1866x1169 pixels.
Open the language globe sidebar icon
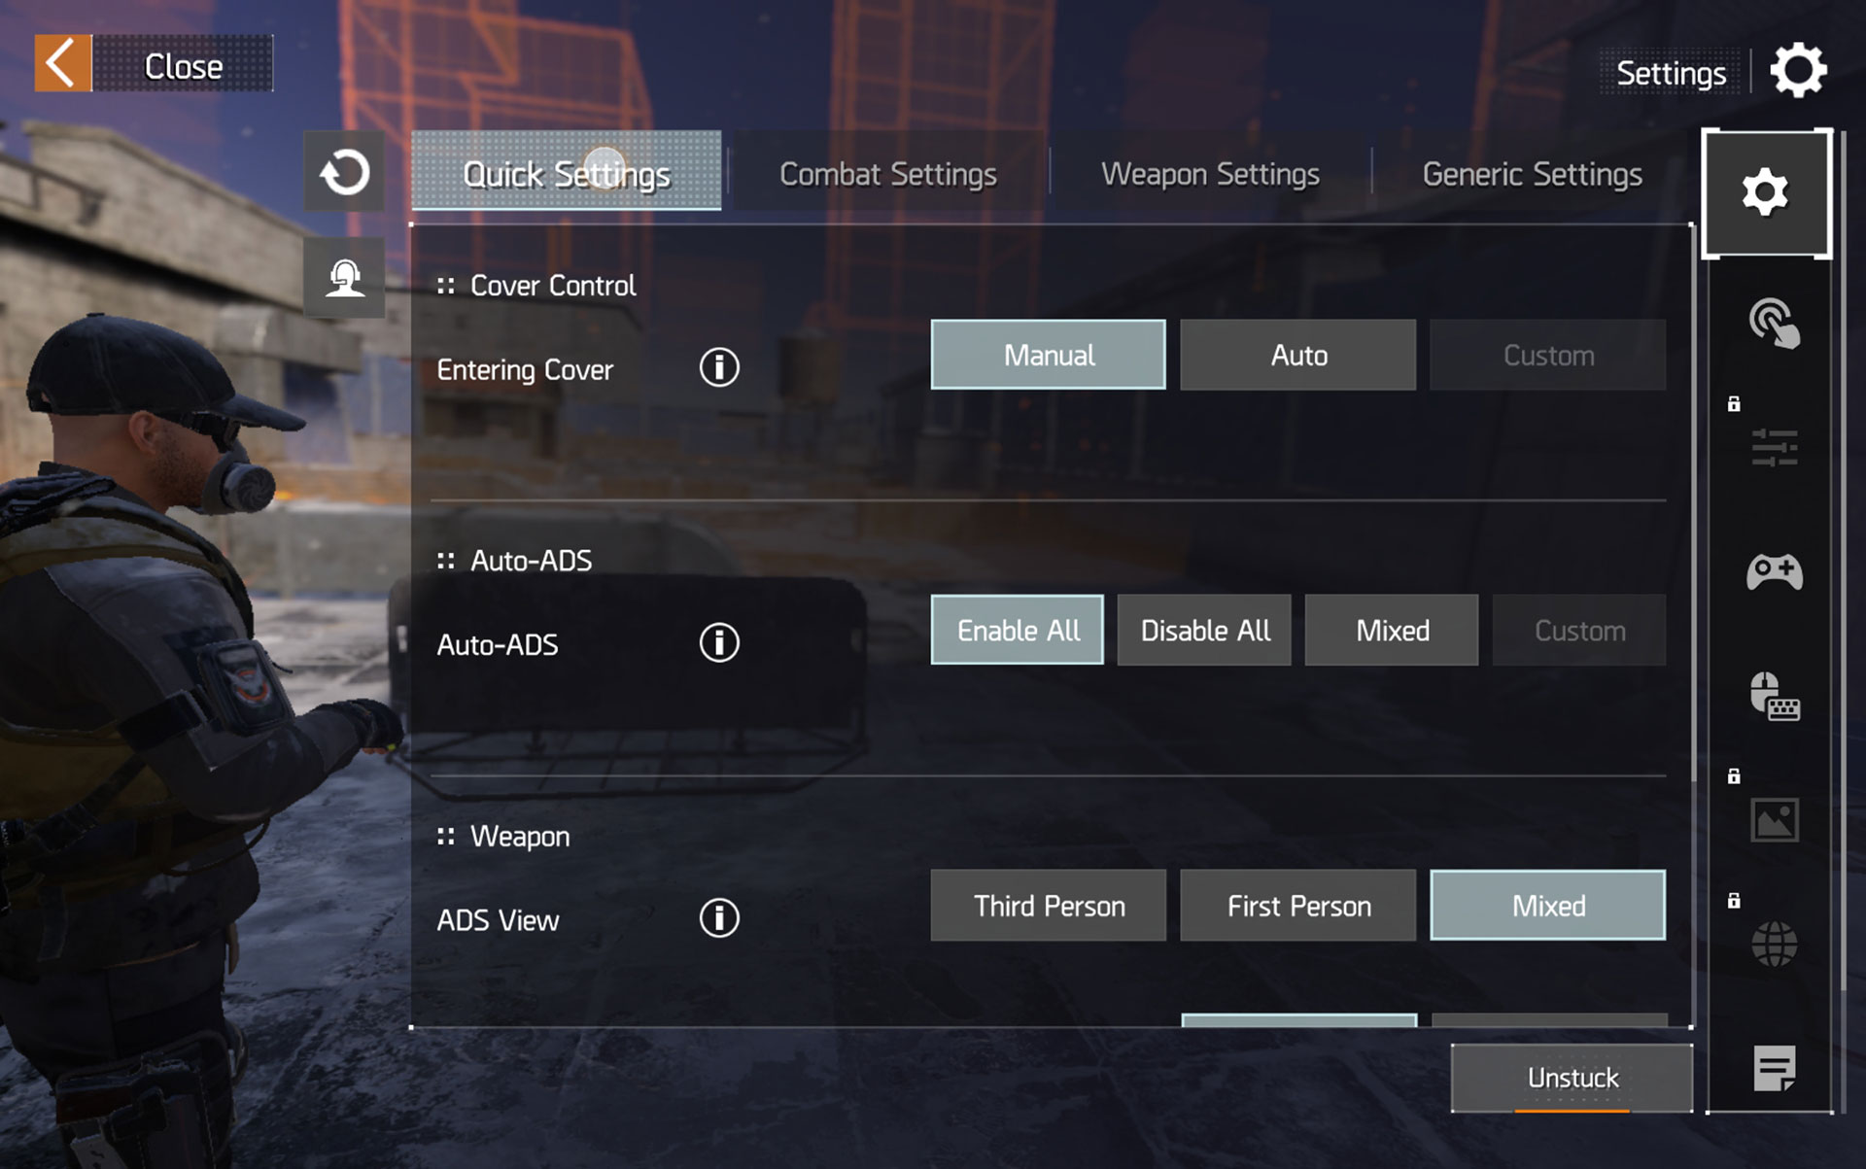[1773, 944]
